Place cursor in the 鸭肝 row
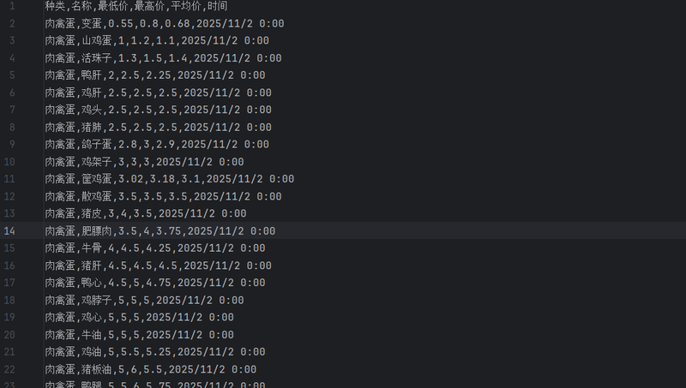This screenshot has width=686, height=388. coord(154,75)
